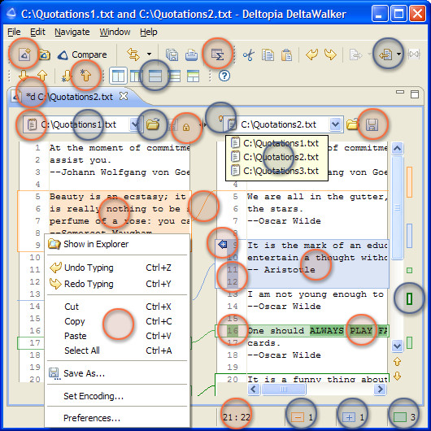Choose C:\Quotations3.txt from dropdown list
Screen dimensions: 431x431
pos(275,171)
